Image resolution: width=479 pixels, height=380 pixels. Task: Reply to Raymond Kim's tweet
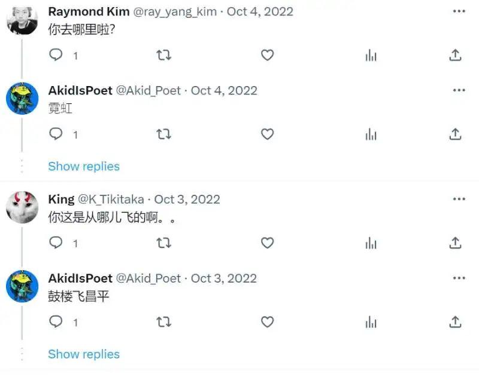point(55,55)
